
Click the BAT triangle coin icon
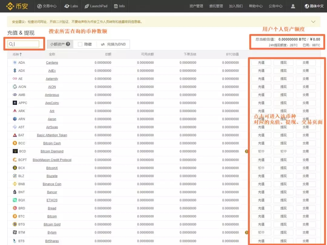coord(15,135)
